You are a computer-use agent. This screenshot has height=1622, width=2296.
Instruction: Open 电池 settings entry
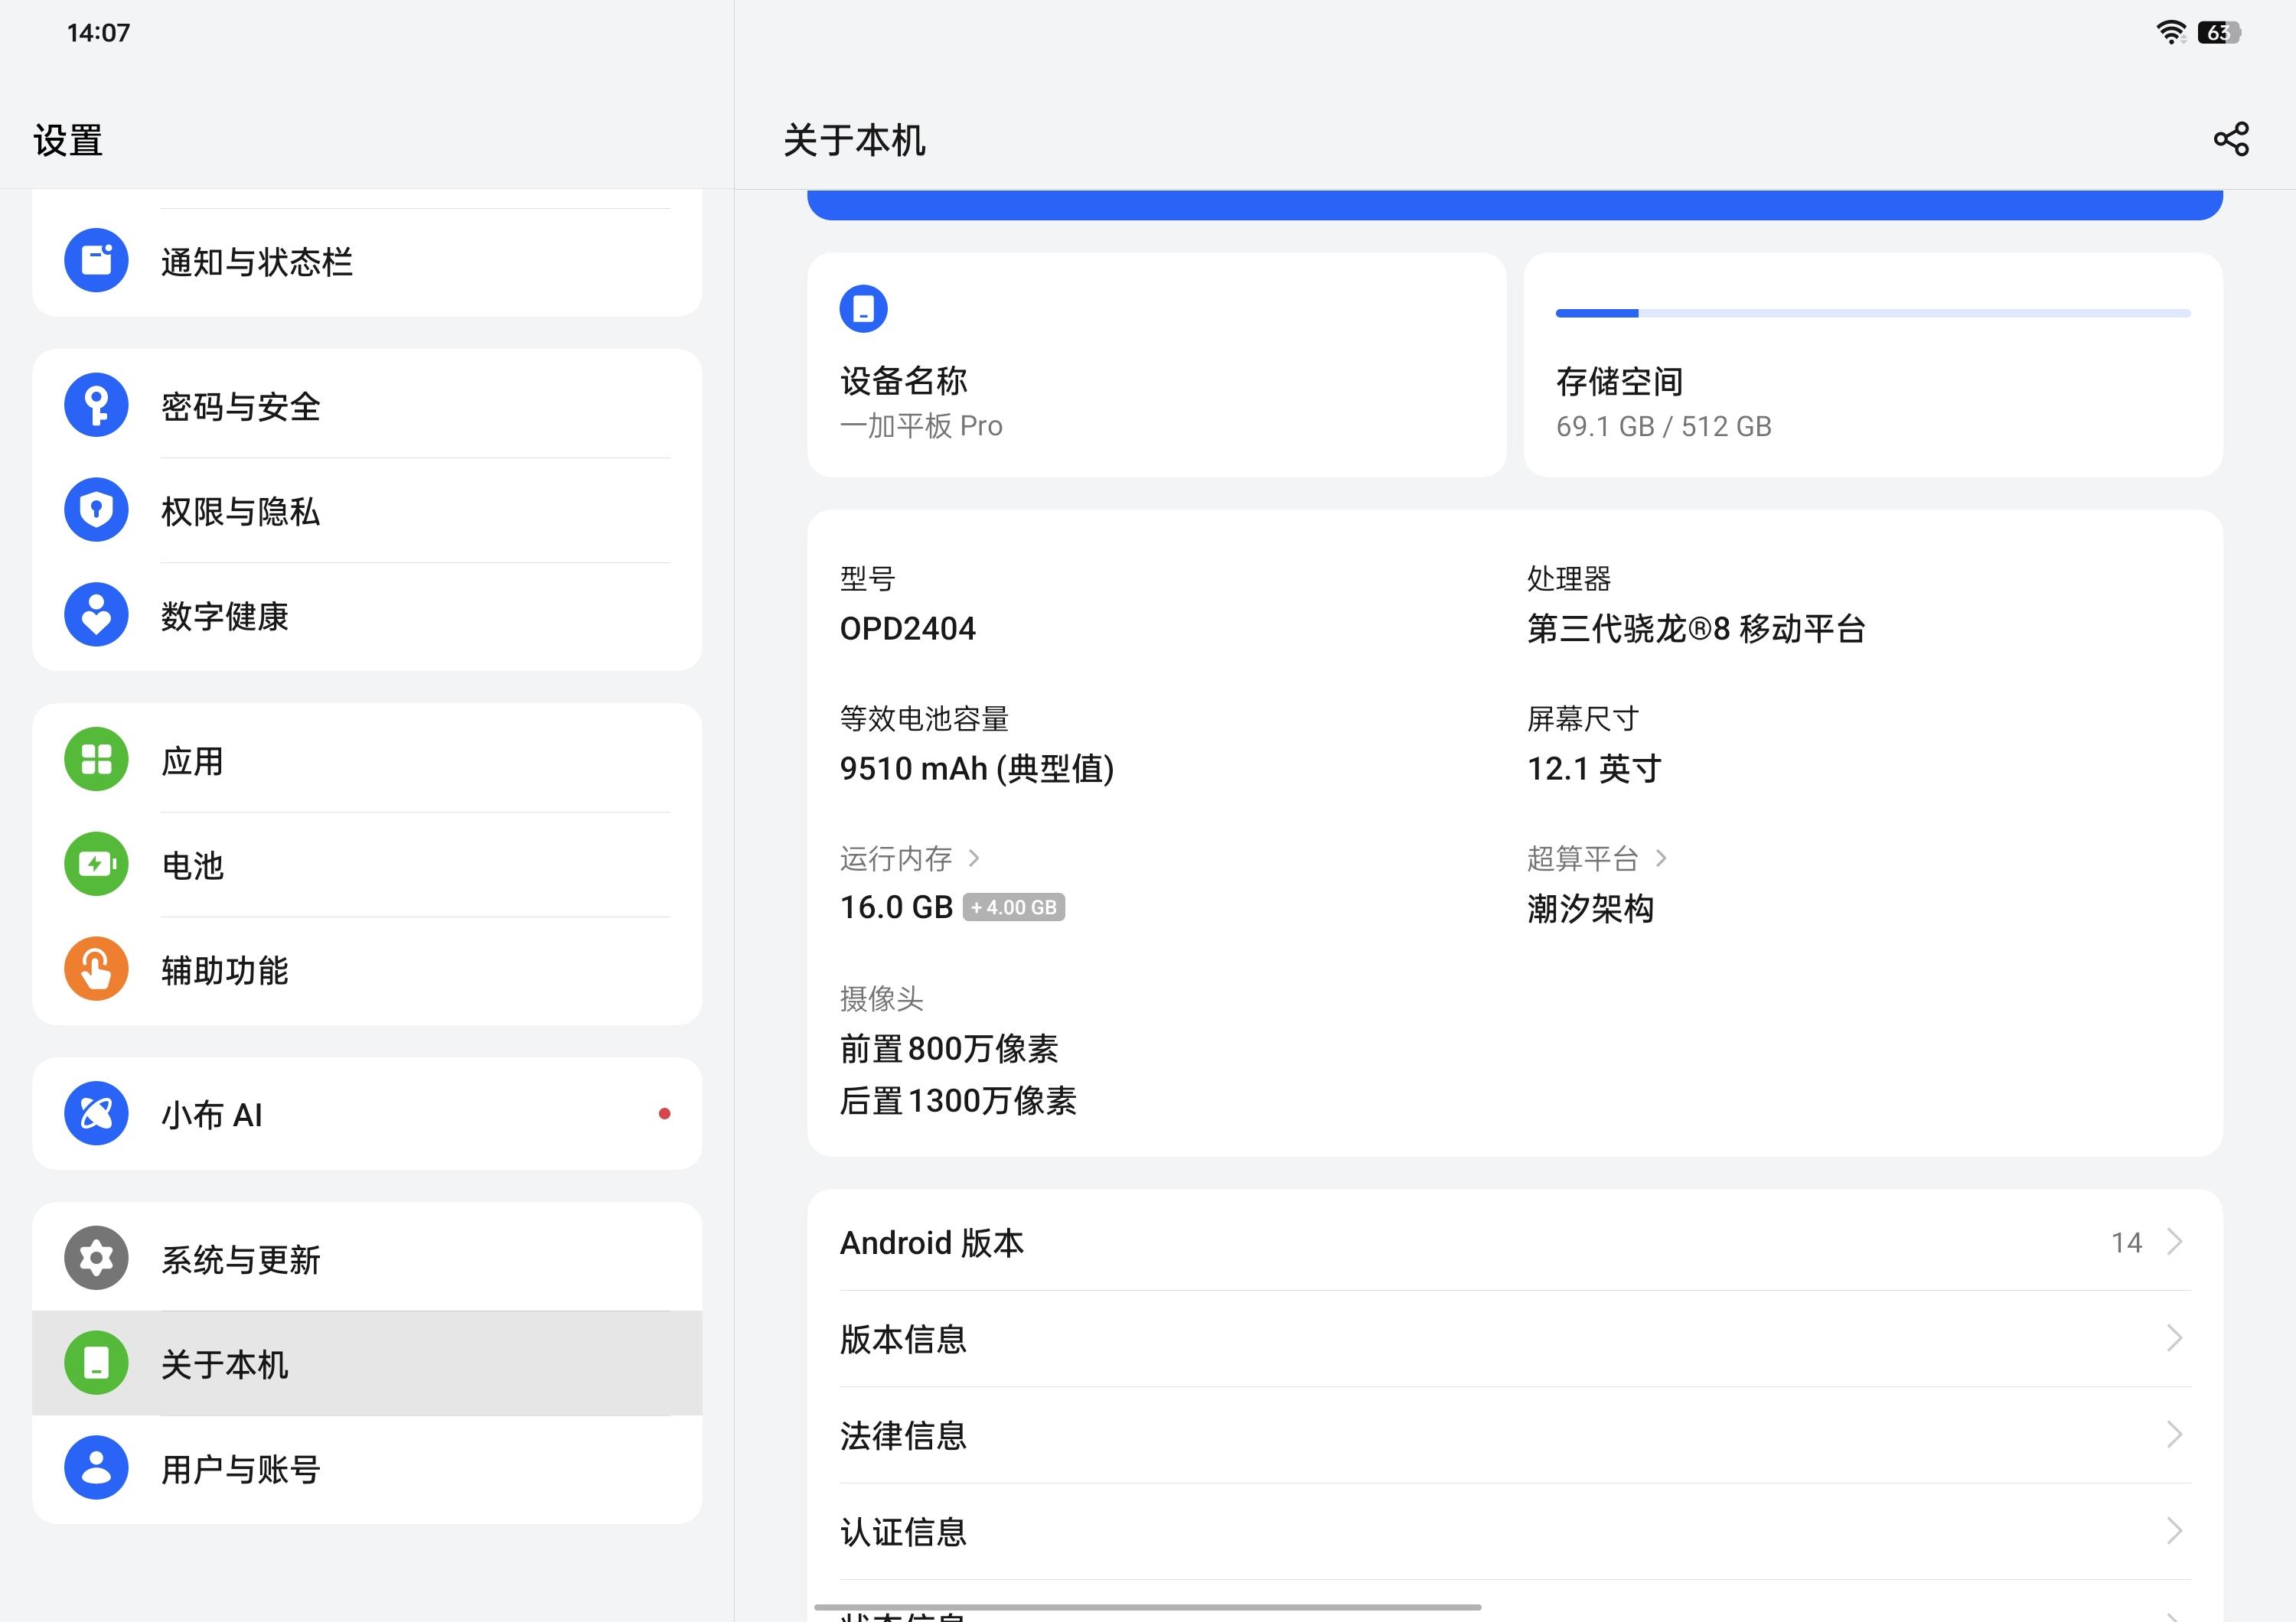[367, 865]
